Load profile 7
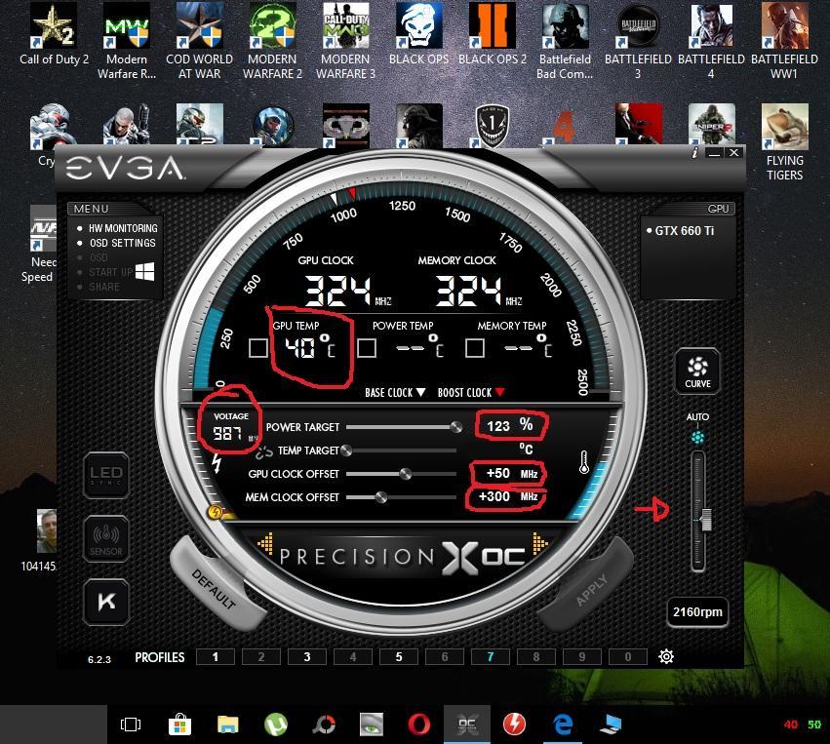Image resolution: width=830 pixels, height=744 pixels. click(x=491, y=656)
